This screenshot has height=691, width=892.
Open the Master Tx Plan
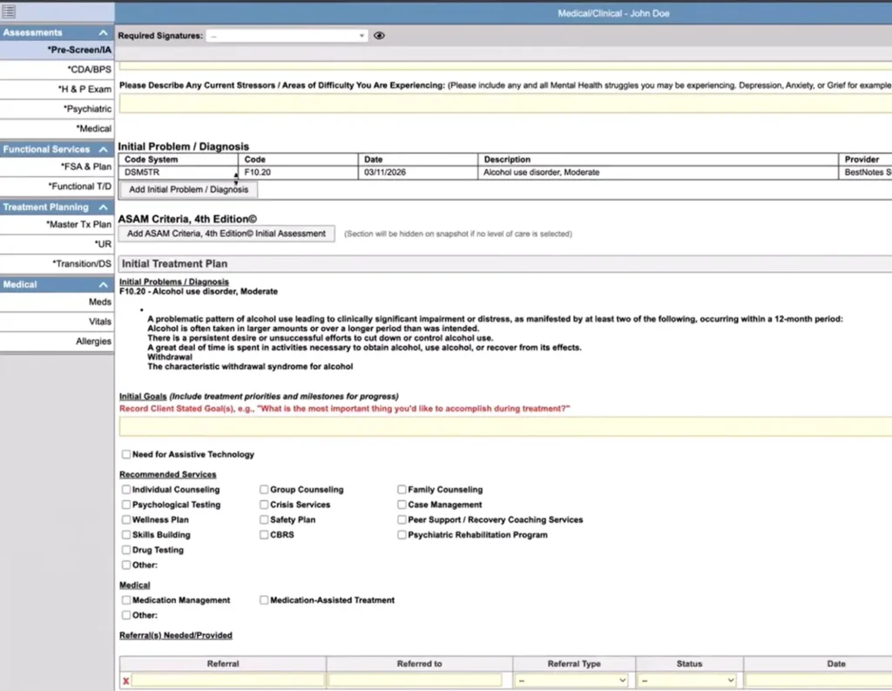pos(57,225)
